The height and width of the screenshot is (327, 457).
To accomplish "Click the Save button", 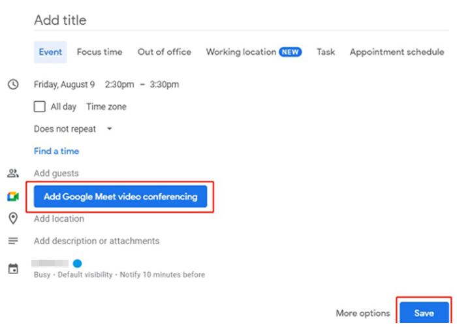I will tap(424, 313).
